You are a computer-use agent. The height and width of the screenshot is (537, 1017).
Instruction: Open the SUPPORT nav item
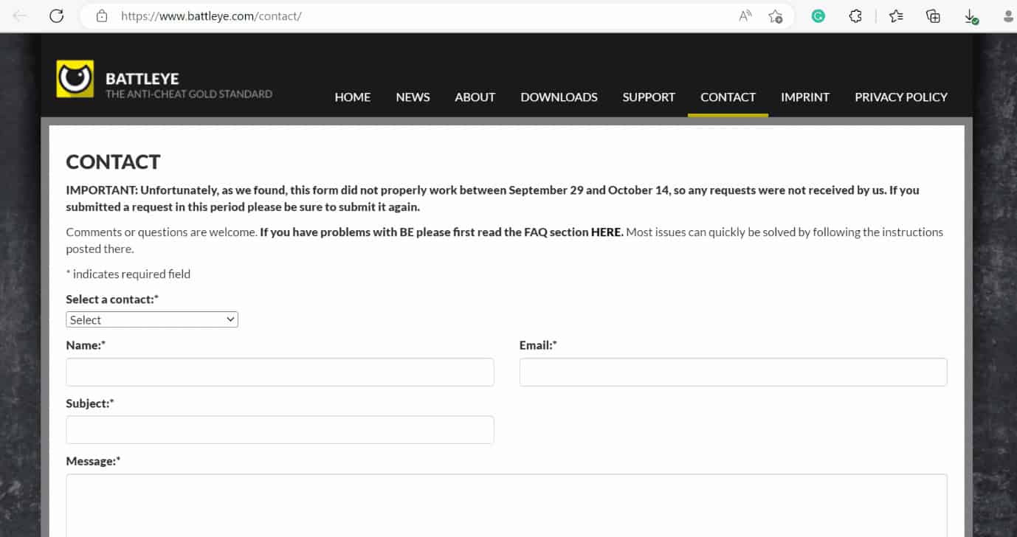tap(649, 97)
